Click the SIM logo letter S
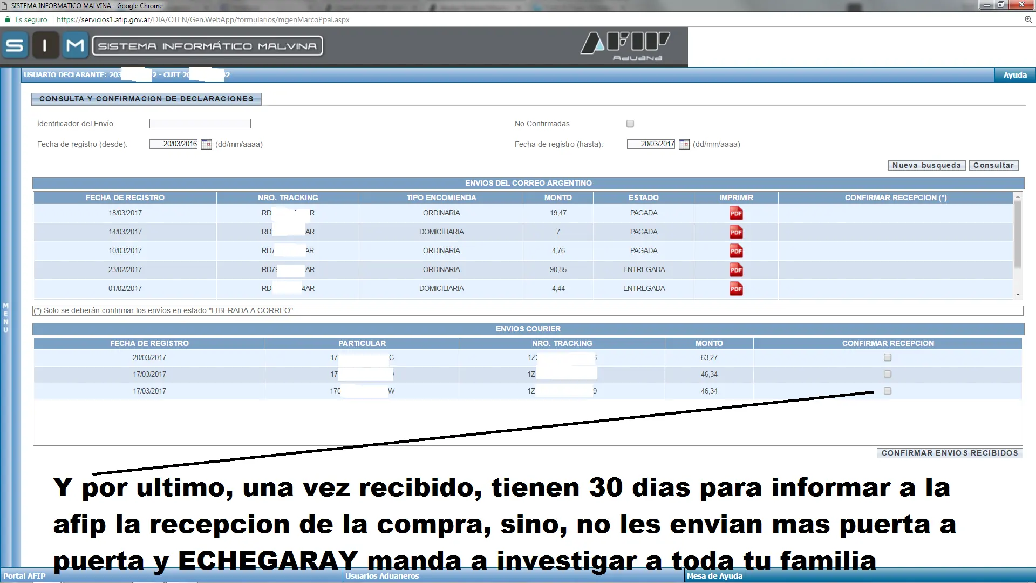1036x583 pixels. coord(15,45)
